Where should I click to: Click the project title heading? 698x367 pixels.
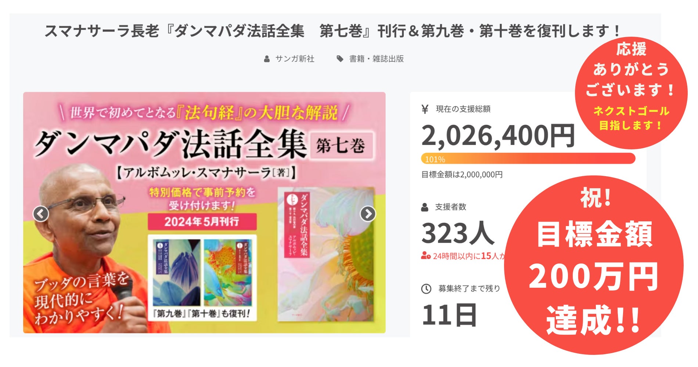(x=332, y=31)
